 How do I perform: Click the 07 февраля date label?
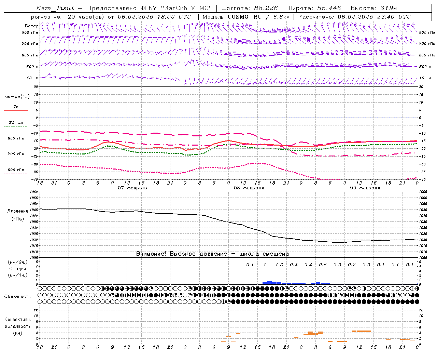[133, 188]
